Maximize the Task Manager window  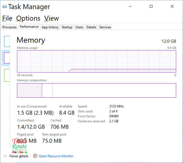point(151,7)
